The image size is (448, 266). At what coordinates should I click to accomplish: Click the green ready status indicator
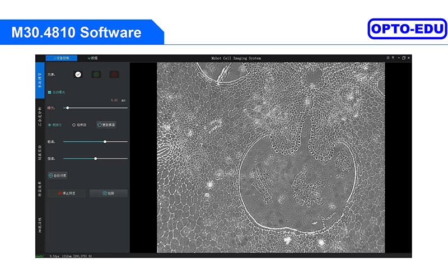pyautogui.click(x=40, y=256)
